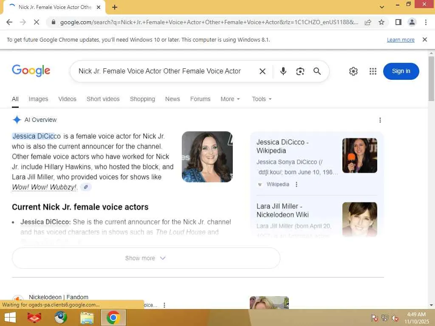435x326 pixels.
Task: Switch to the News tab
Action: pyautogui.click(x=172, y=99)
